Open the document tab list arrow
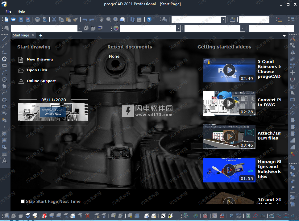 pos(284,36)
